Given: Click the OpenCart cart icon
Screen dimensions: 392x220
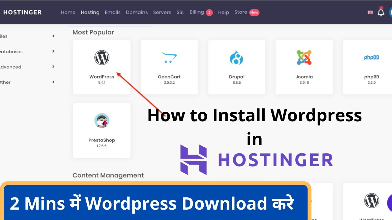Looking at the screenshot, I should pyautogui.click(x=169, y=57).
